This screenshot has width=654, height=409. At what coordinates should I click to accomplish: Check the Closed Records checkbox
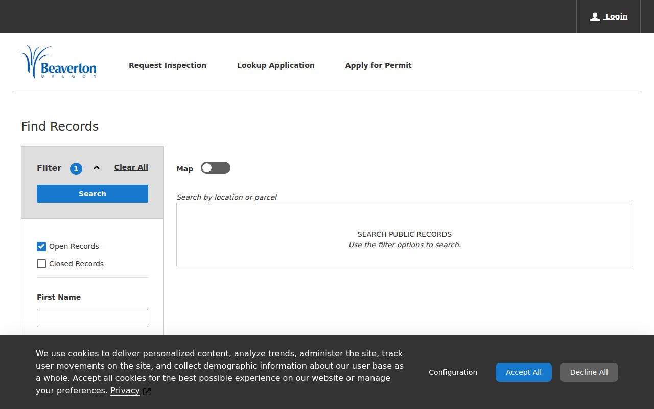pyautogui.click(x=41, y=264)
